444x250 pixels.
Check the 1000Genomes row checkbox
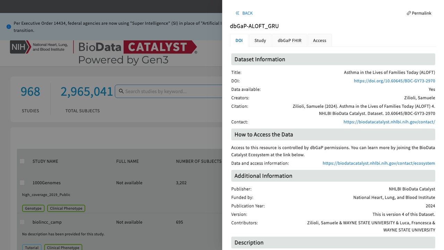(22, 183)
